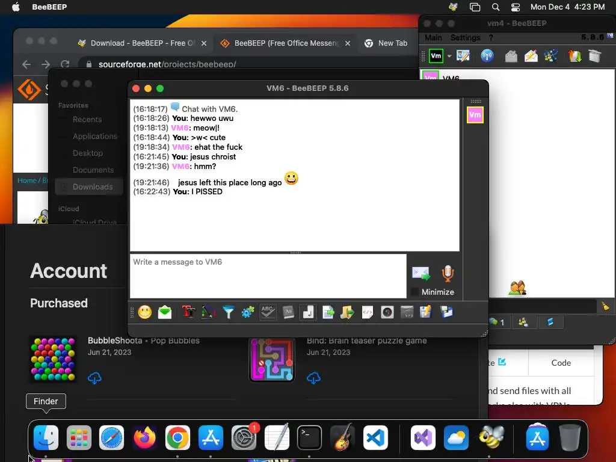
Task: Click the Vm user avatar in chat sidebar
Action: coord(475,115)
